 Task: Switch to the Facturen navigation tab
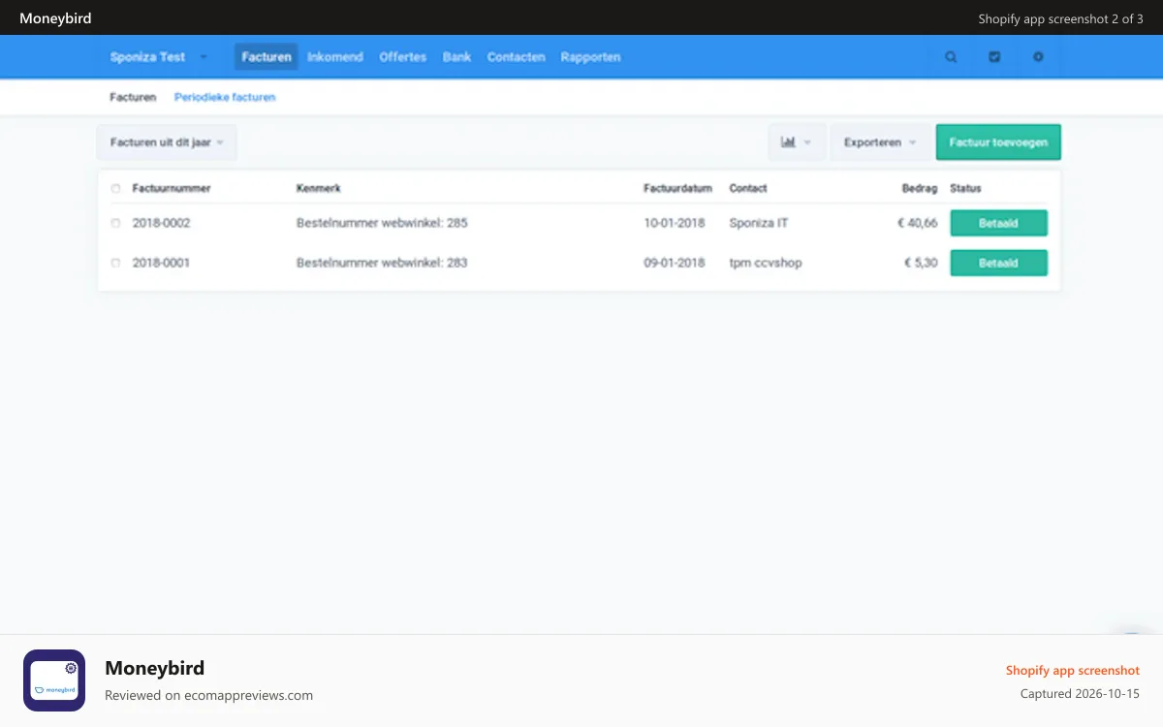pos(267,57)
